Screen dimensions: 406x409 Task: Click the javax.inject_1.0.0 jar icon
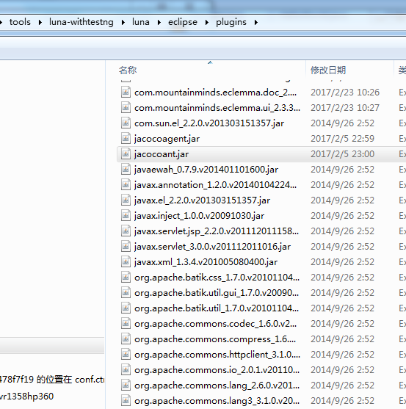point(126,215)
